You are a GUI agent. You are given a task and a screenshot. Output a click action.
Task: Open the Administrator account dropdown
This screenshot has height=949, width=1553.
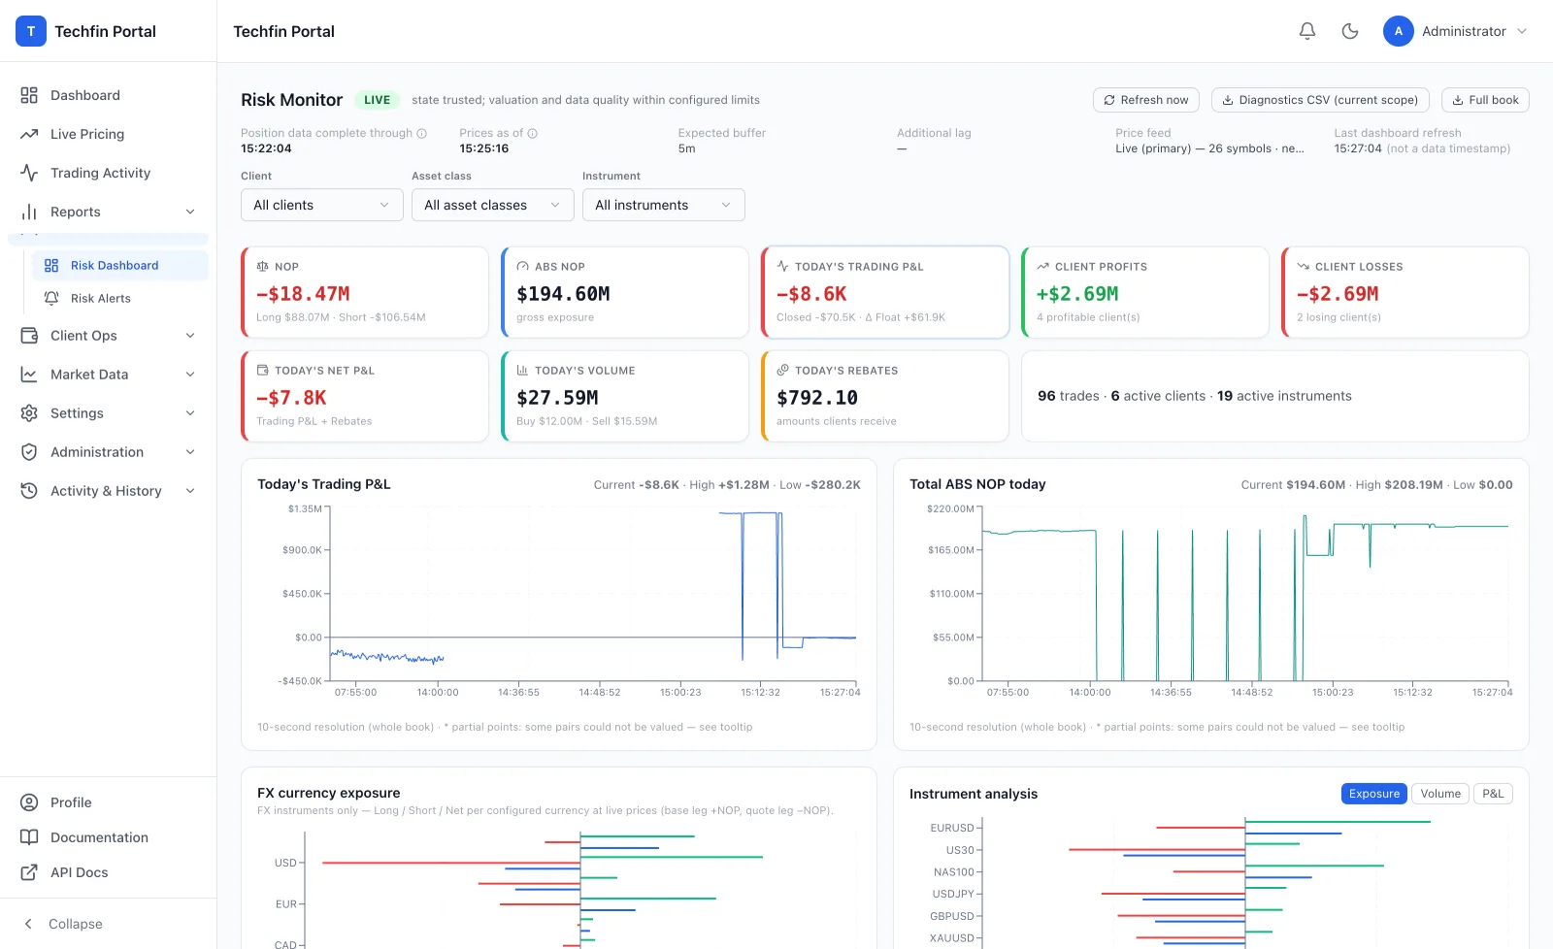[x=1456, y=31]
